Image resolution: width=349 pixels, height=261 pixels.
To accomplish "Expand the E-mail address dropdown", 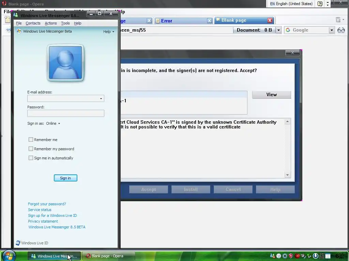I will click(101, 99).
